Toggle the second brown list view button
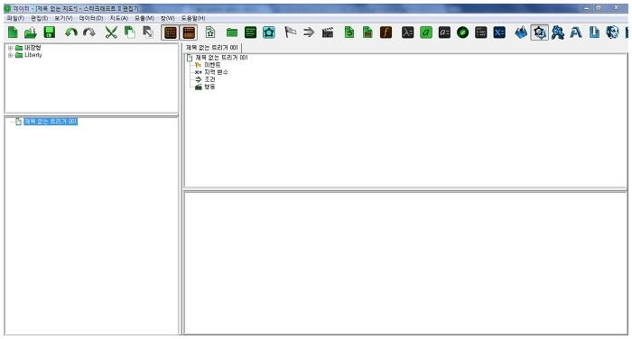The width and height of the screenshot is (632, 339). pyautogui.click(x=189, y=32)
